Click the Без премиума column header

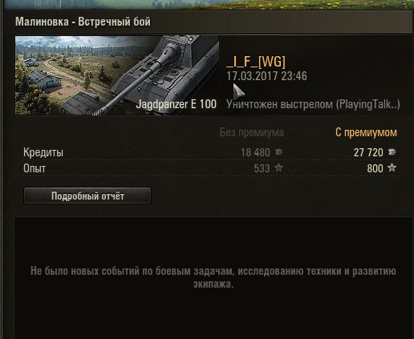(251, 132)
